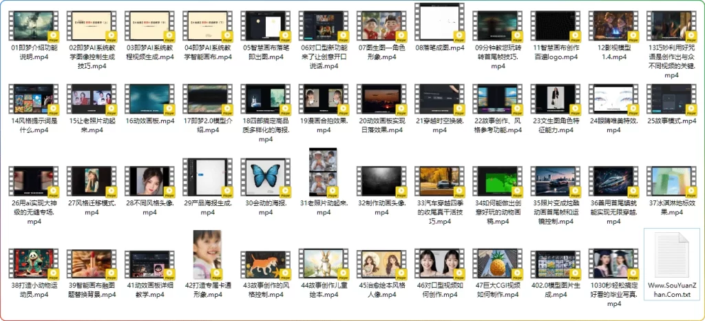This screenshot has width=705, height=321.
Task: Click the 07图生图—角色形象.mp4 cartoon figures thumbnail
Action: click(x=381, y=25)
